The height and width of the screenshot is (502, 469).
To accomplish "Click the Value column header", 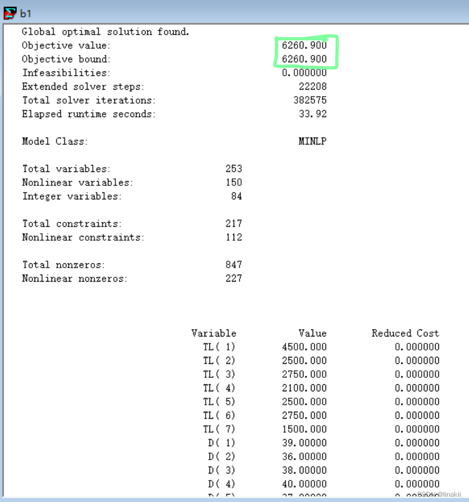I will tap(313, 333).
